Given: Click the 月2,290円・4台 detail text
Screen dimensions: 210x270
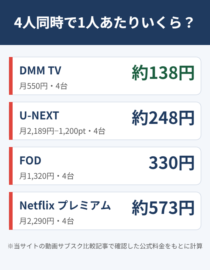Looking at the screenshot, I should [46, 221].
